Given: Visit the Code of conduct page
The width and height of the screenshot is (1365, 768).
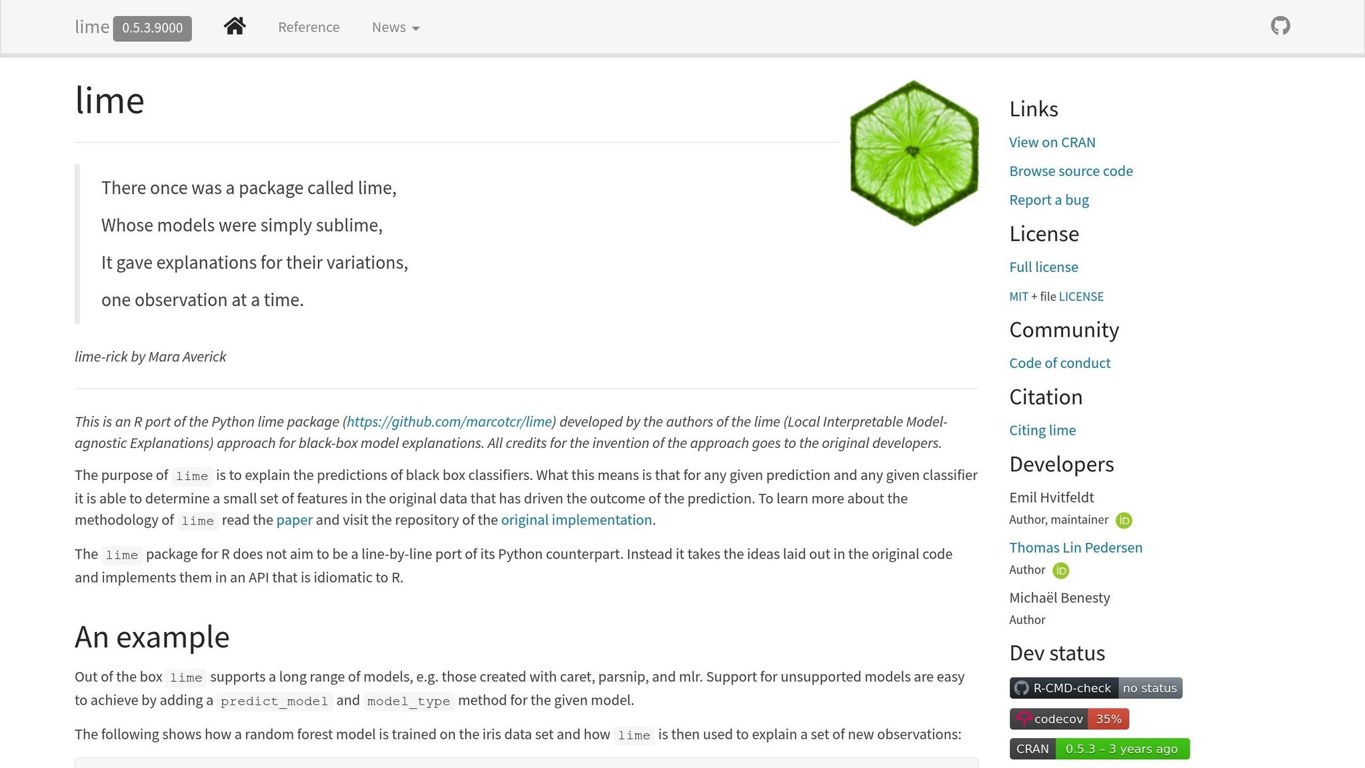Looking at the screenshot, I should (1059, 363).
